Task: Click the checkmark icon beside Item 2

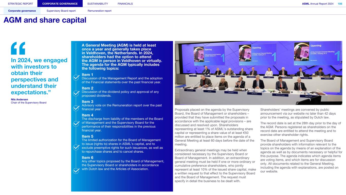Action: click(x=76, y=93)
